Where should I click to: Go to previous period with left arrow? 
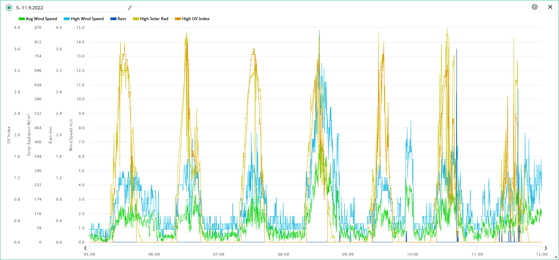click(85, 248)
